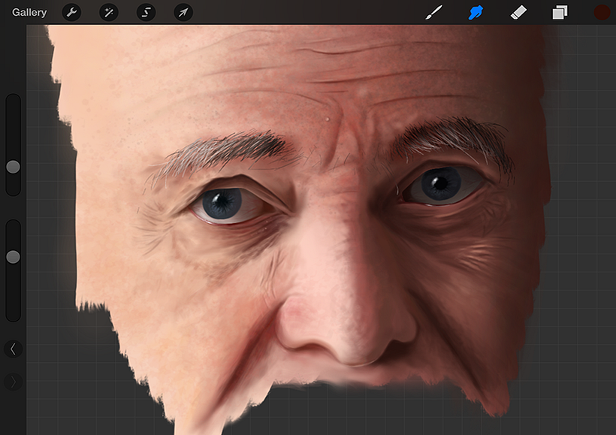Select the Paint brush tool
Viewport: 616px width, 435px height.
click(433, 12)
